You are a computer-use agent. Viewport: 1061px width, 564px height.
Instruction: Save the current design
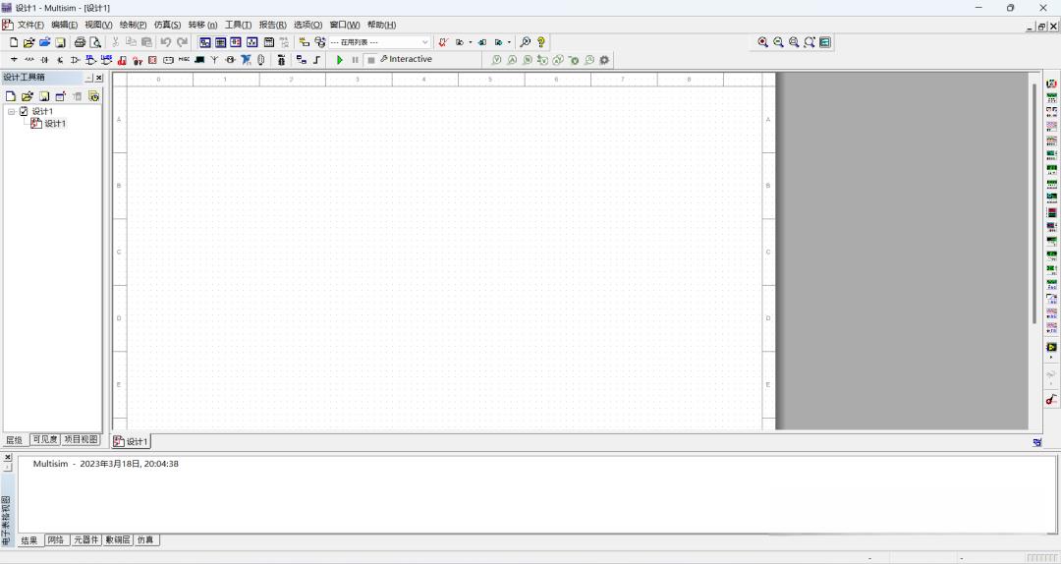60,42
